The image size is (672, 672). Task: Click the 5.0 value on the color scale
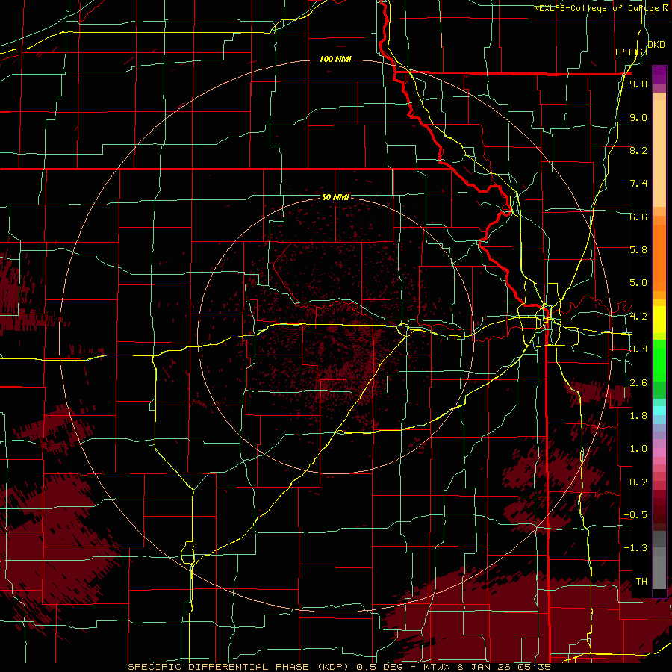[x=638, y=283]
